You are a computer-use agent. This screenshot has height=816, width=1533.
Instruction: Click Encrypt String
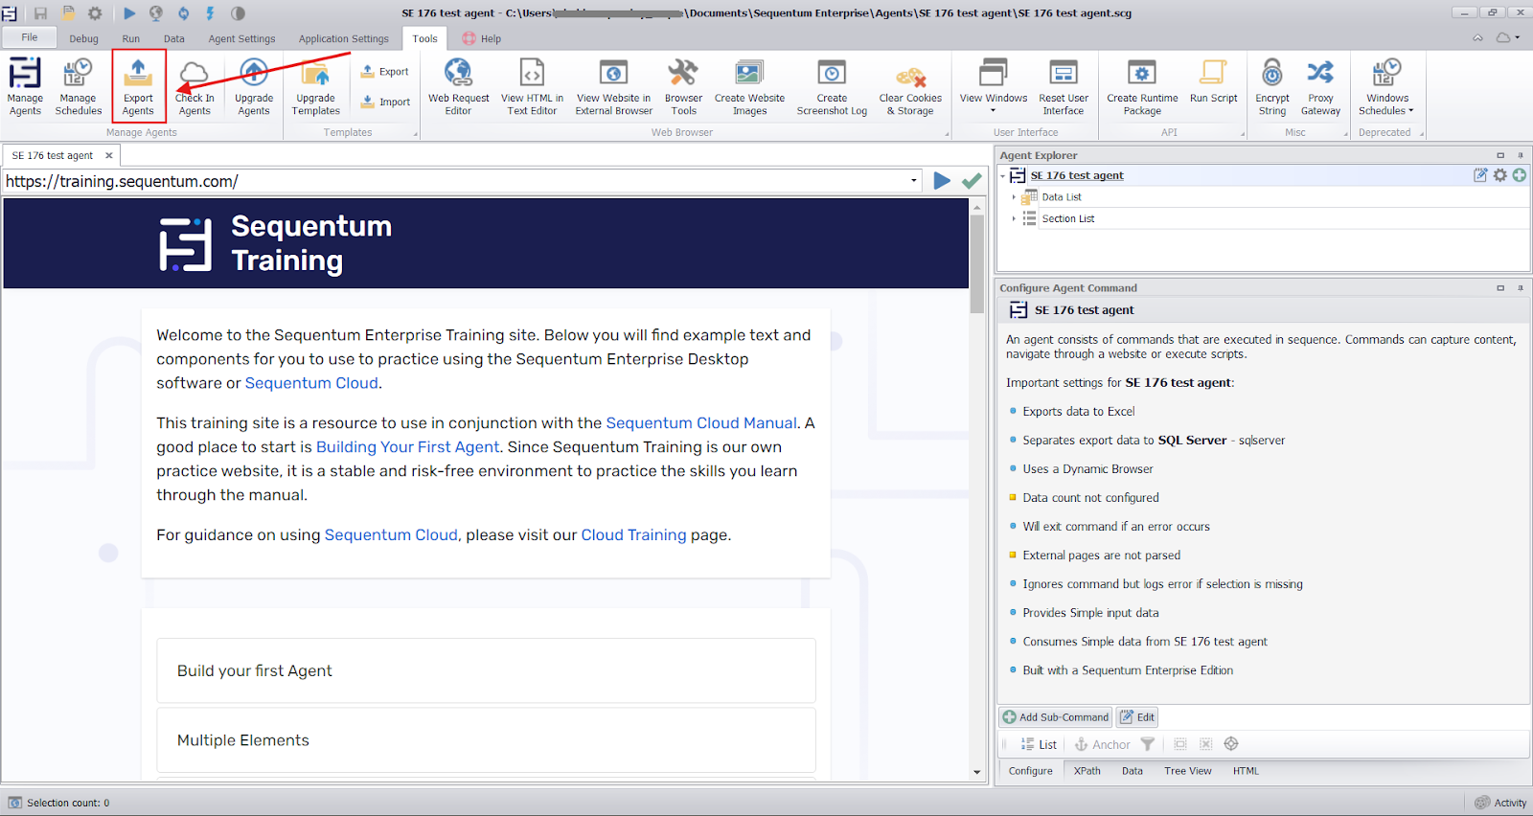(1272, 86)
